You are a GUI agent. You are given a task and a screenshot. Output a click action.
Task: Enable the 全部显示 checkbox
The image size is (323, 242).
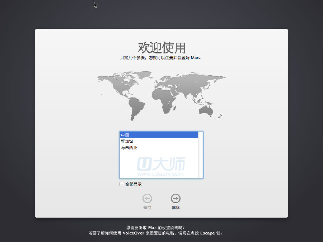(122, 184)
